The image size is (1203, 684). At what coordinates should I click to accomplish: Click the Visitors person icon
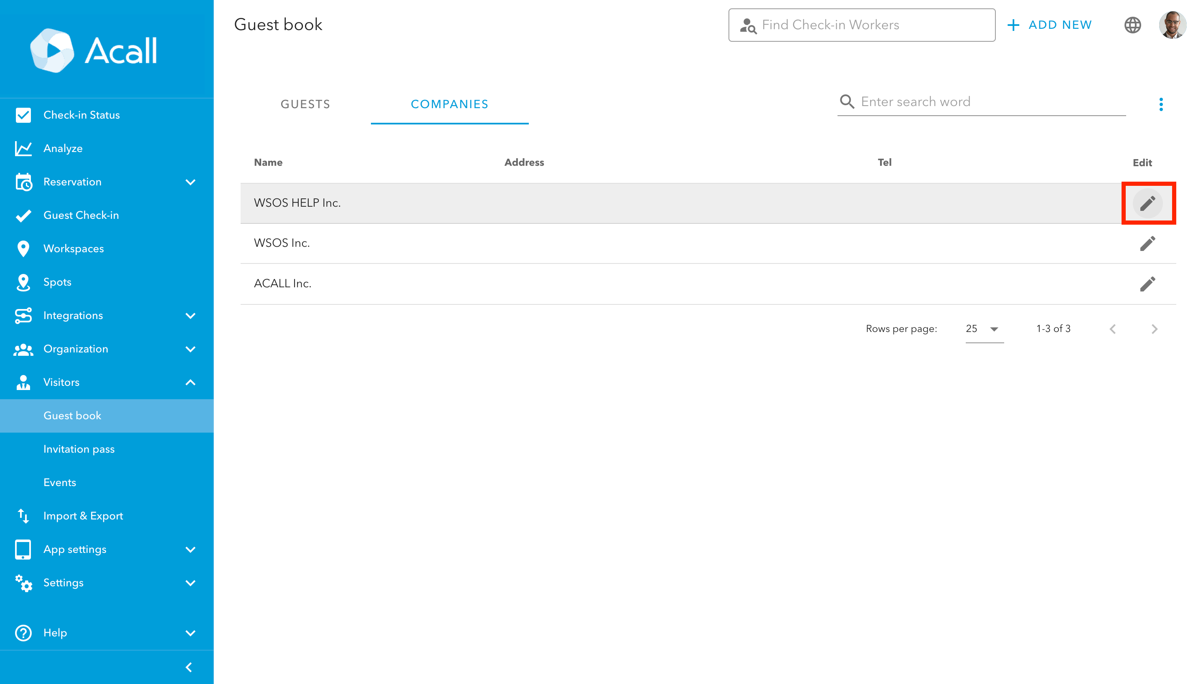[x=23, y=383]
